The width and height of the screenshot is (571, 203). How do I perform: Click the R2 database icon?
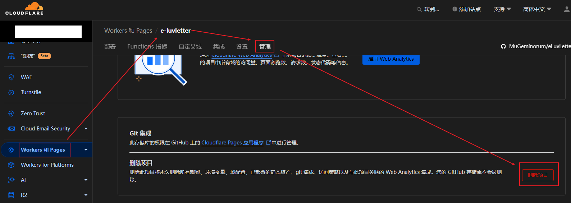click(11, 195)
